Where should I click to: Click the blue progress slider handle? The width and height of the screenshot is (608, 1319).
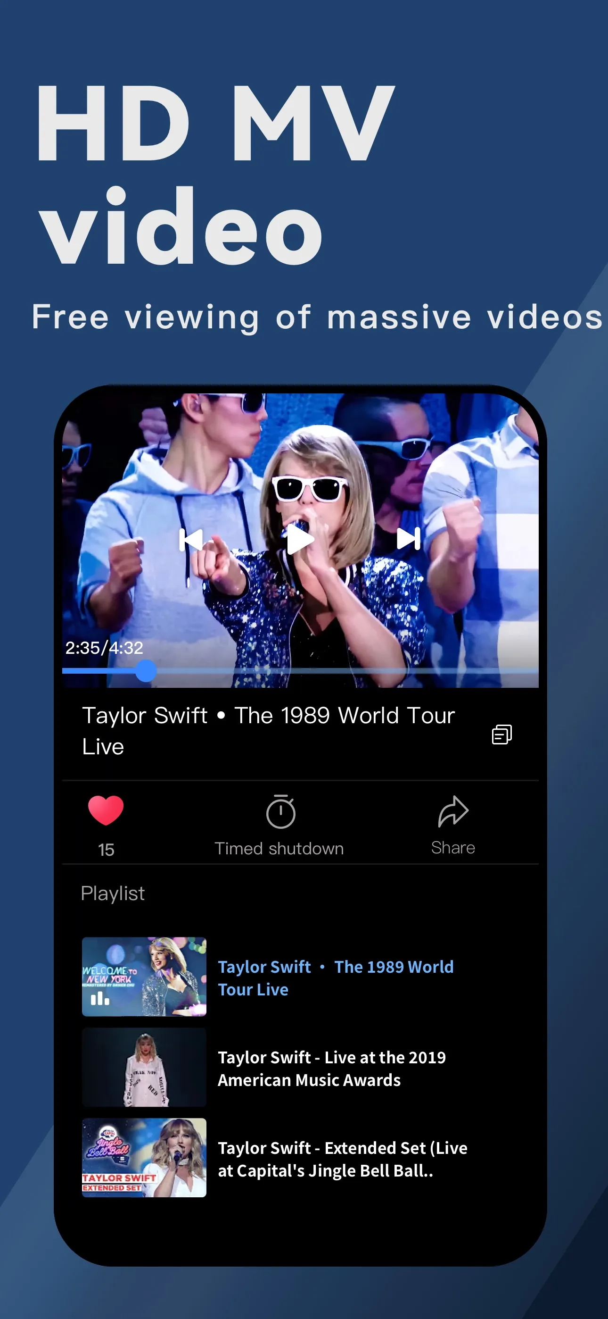pyautogui.click(x=146, y=670)
